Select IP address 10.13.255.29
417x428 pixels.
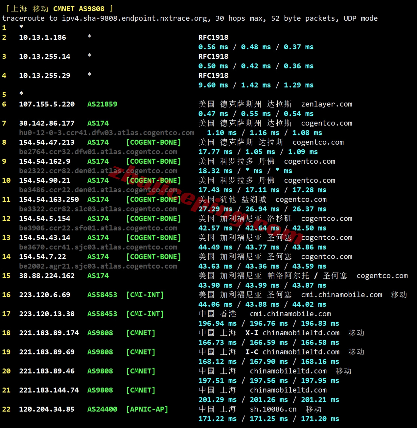tap(45, 76)
